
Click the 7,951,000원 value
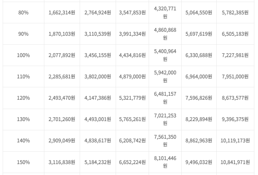(x=235, y=77)
